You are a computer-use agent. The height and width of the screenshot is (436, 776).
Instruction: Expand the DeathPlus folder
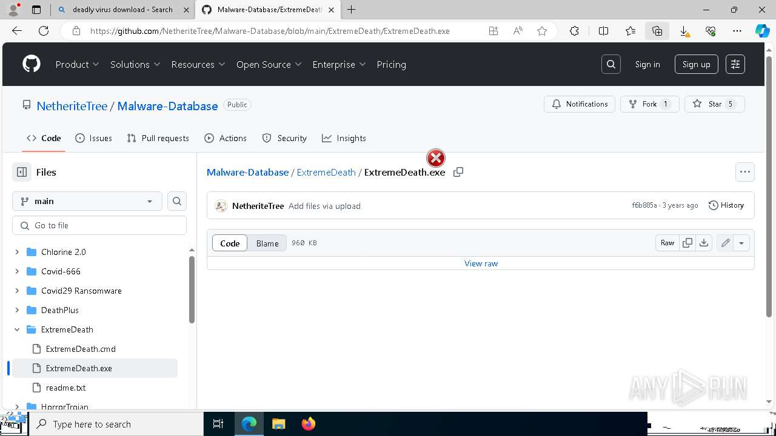point(17,310)
